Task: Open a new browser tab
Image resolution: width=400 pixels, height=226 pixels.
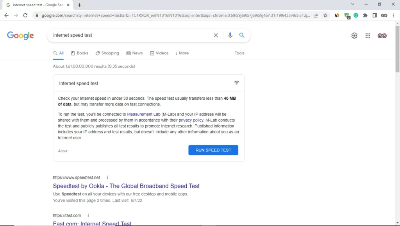Action: (x=79, y=5)
